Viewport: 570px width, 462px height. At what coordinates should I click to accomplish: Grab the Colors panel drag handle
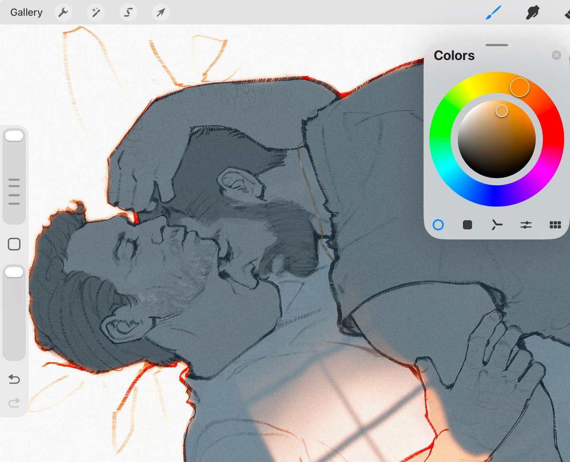[x=497, y=45]
